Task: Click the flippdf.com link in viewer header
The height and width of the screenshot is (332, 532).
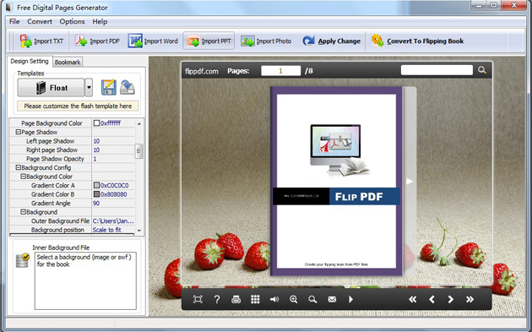Action: (202, 71)
